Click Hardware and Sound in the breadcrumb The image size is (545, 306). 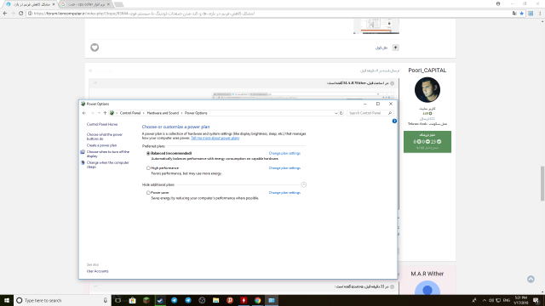[163, 113]
